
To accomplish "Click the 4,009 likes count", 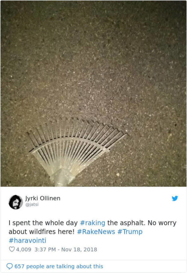I will [x=24, y=249].
